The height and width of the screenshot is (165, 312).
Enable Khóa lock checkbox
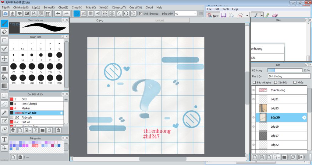coord(295,82)
